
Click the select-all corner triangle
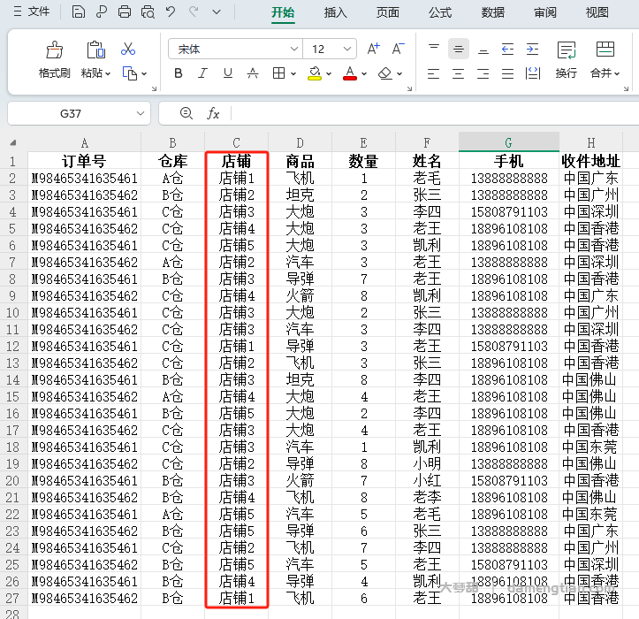point(13,142)
